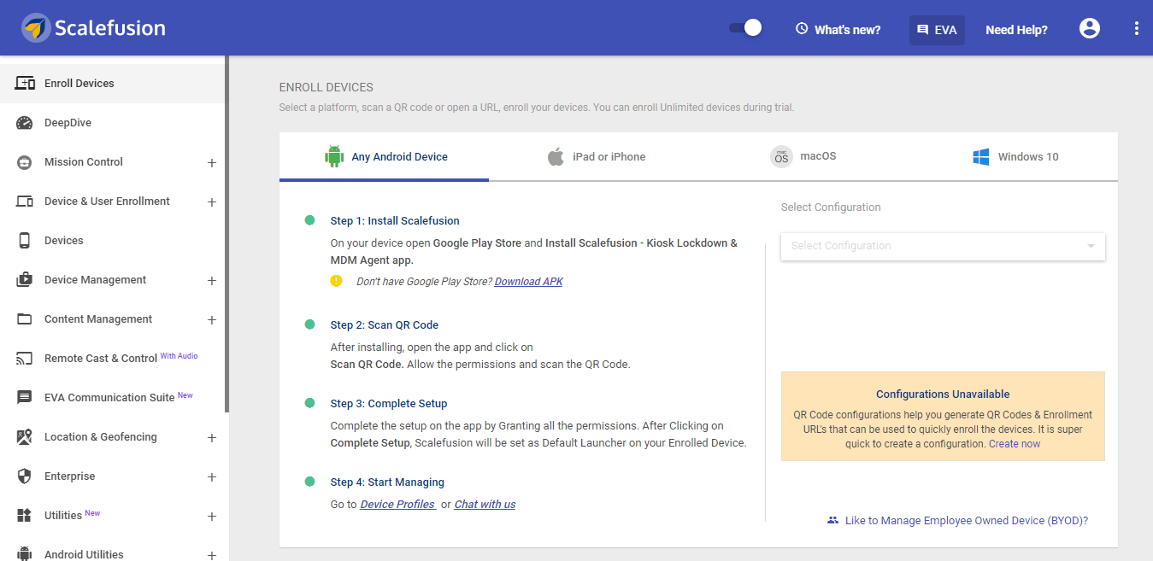The width and height of the screenshot is (1153, 561).
Task: Switch to the Windows 10 tab
Action: tap(1013, 157)
